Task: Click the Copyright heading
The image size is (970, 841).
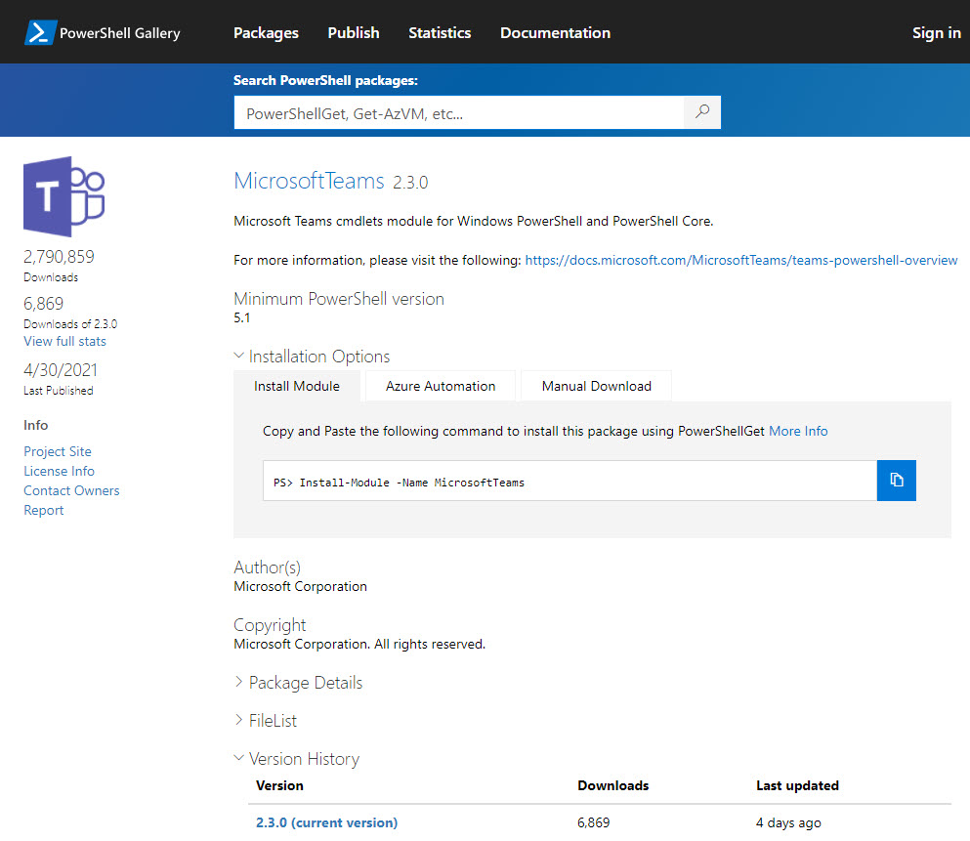Action: (x=270, y=625)
